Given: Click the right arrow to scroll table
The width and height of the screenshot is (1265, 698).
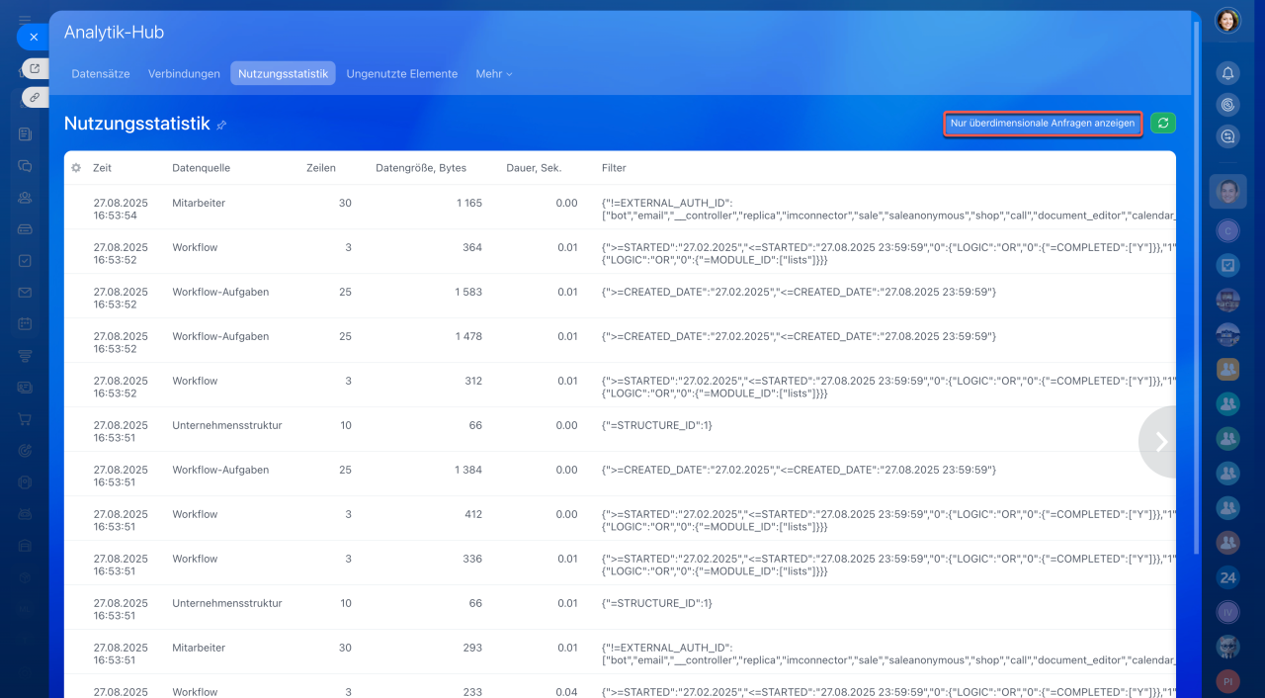Looking at the screenshot, I should (x=1161, y=442).
